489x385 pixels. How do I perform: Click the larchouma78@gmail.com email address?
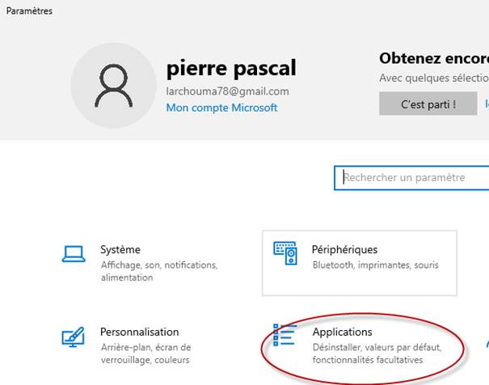click(227, 91)
